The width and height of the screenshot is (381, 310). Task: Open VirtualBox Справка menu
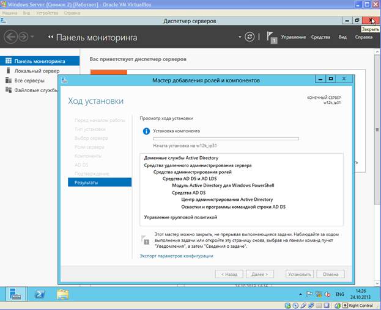point(72,13)
